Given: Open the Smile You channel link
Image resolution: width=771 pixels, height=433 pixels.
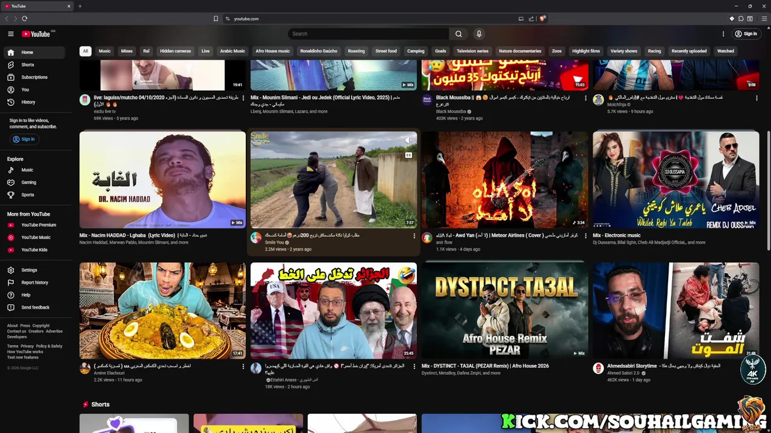Looking at the screenshot, I should click(274, 242).
